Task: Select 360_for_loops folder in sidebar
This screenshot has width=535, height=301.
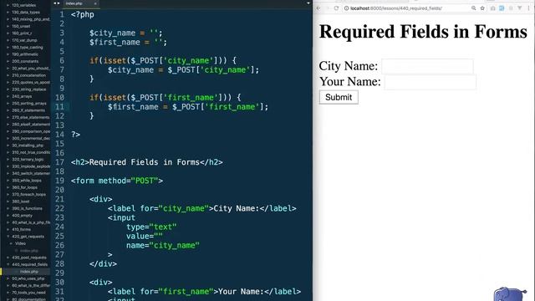Action: 24,187
